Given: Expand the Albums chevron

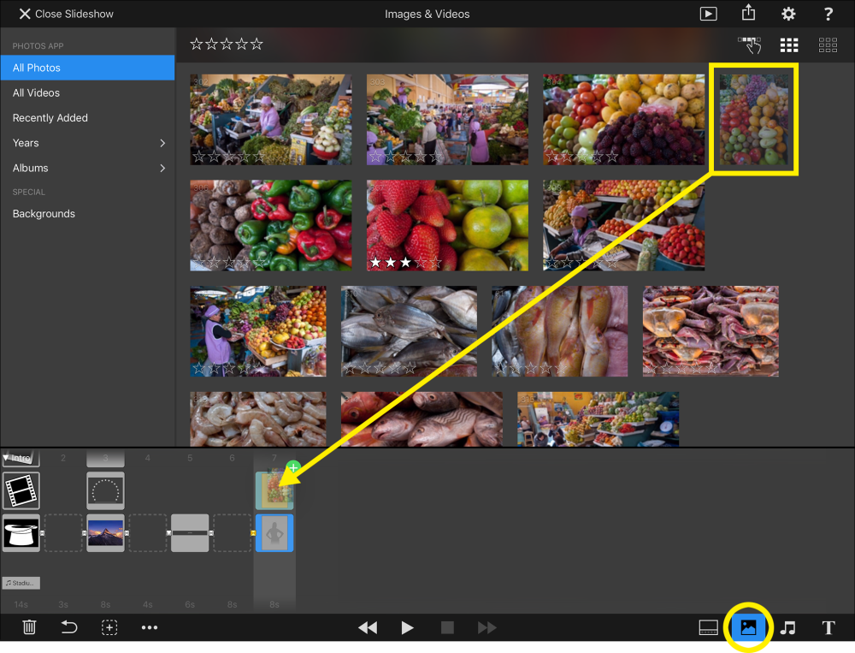Looking at the screenshot, I should coord(162,168).
